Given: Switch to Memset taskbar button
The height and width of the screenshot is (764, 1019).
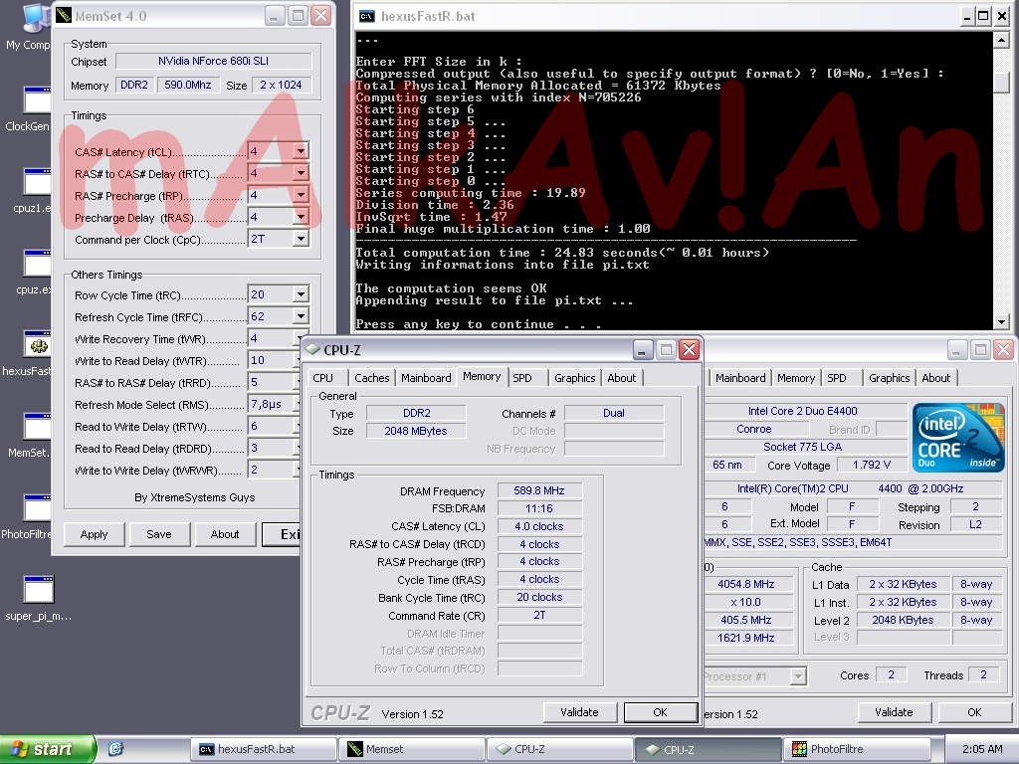Looking at the screenshot, I should [412, 749].
